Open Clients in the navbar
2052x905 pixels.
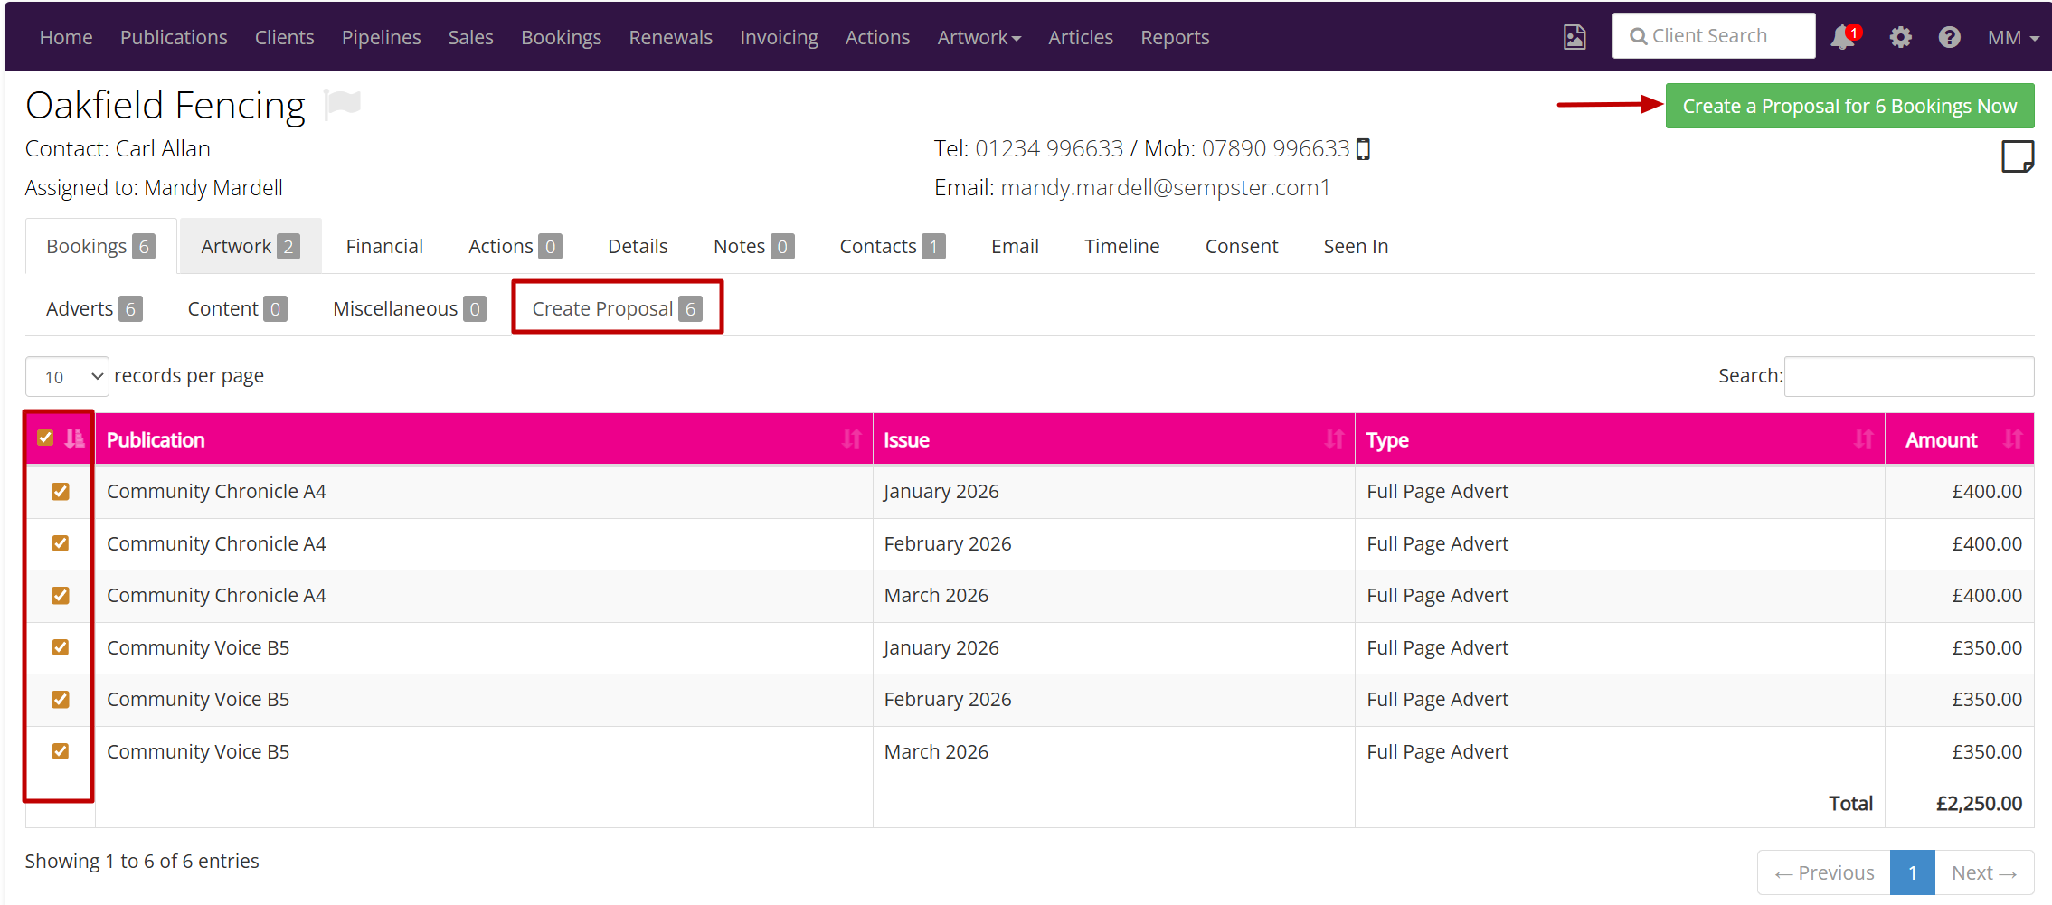pos(284,37)
